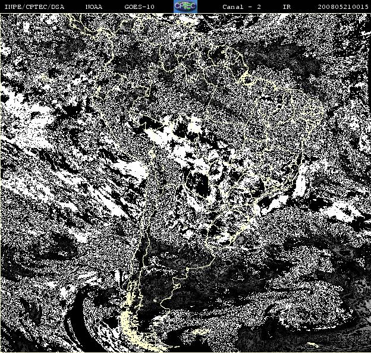Click the CPTEC logo in the header
The height and width of the screenshot is (353, 371).
click(x=185, y=7)
